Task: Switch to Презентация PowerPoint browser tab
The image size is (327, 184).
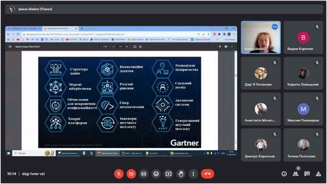Action: tap(60, 28)
